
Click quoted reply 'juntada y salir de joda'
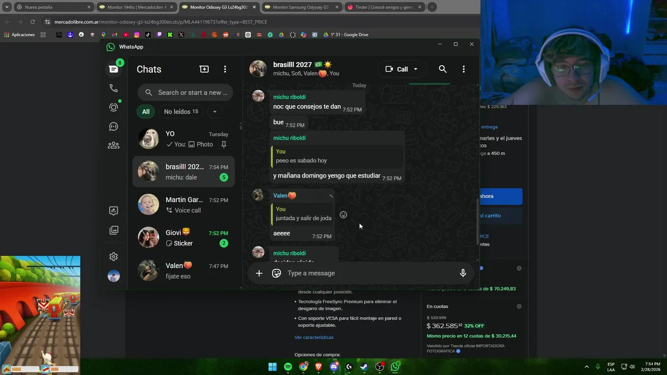tap(303, 214)
